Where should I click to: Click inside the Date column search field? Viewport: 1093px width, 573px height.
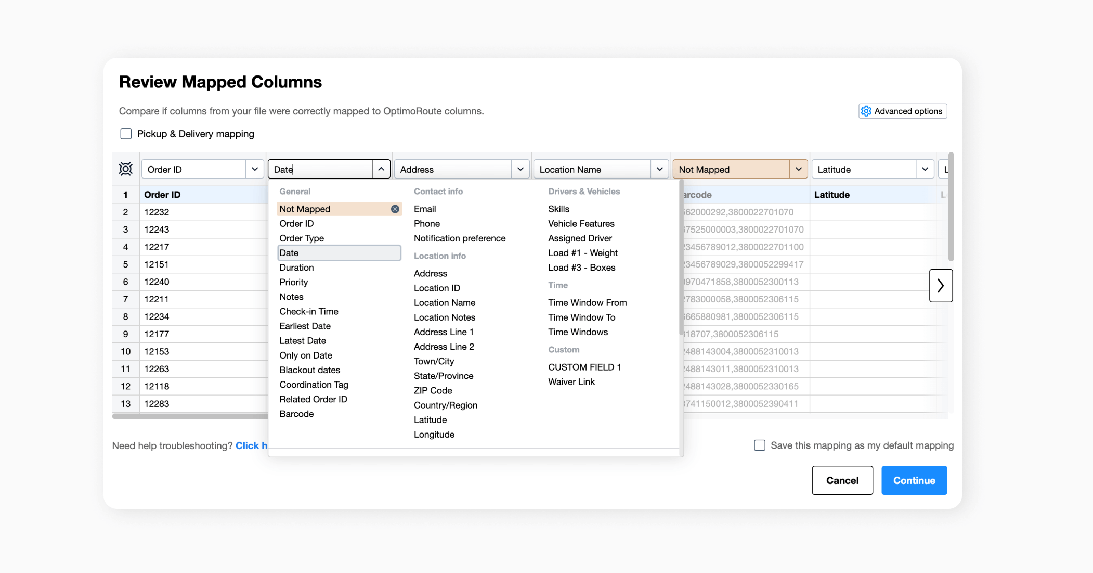320,169
